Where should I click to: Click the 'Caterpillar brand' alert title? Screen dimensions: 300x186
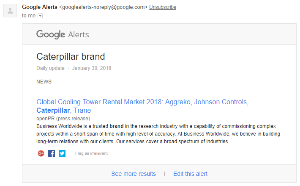pos(71,57)
